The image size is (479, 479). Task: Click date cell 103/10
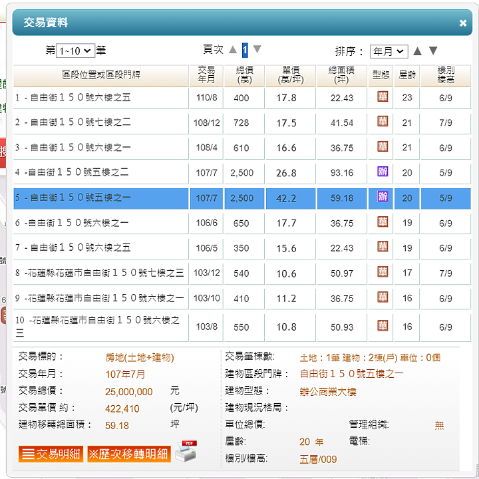206,299
